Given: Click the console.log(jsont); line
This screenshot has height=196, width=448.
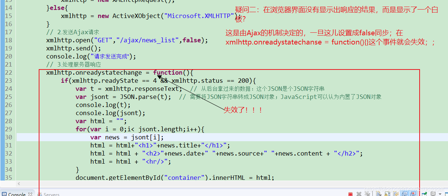Looking at the screenshot, I should click(x=110, y=113).
